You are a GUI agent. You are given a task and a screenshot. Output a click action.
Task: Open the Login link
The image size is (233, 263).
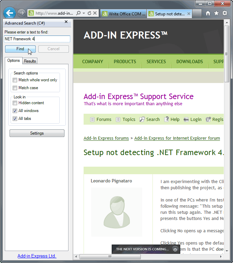coord(196,120)
